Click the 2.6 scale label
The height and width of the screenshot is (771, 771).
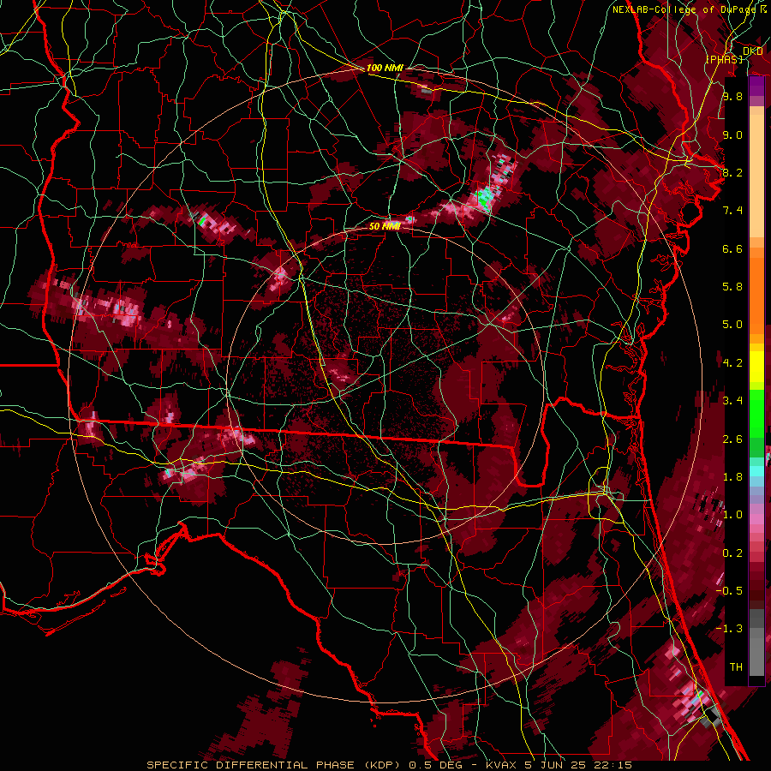pyautogui.click(x=732, y=439)
